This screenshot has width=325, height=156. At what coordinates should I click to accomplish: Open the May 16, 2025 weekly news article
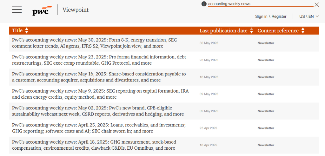click(x=99, y=77)
